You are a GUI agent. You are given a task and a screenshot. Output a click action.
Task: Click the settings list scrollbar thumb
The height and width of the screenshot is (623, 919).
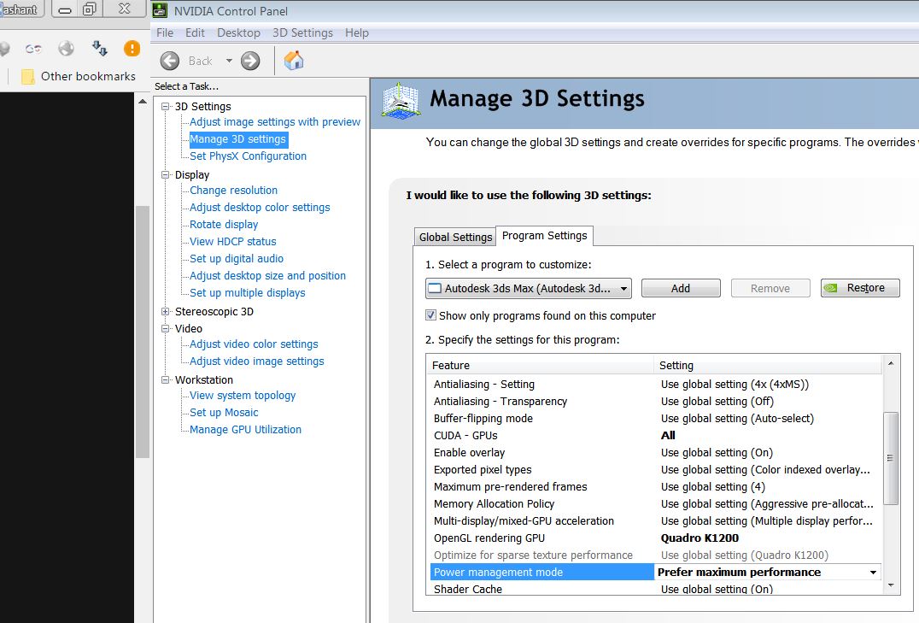pyautogui.click(x=891, y=457)
